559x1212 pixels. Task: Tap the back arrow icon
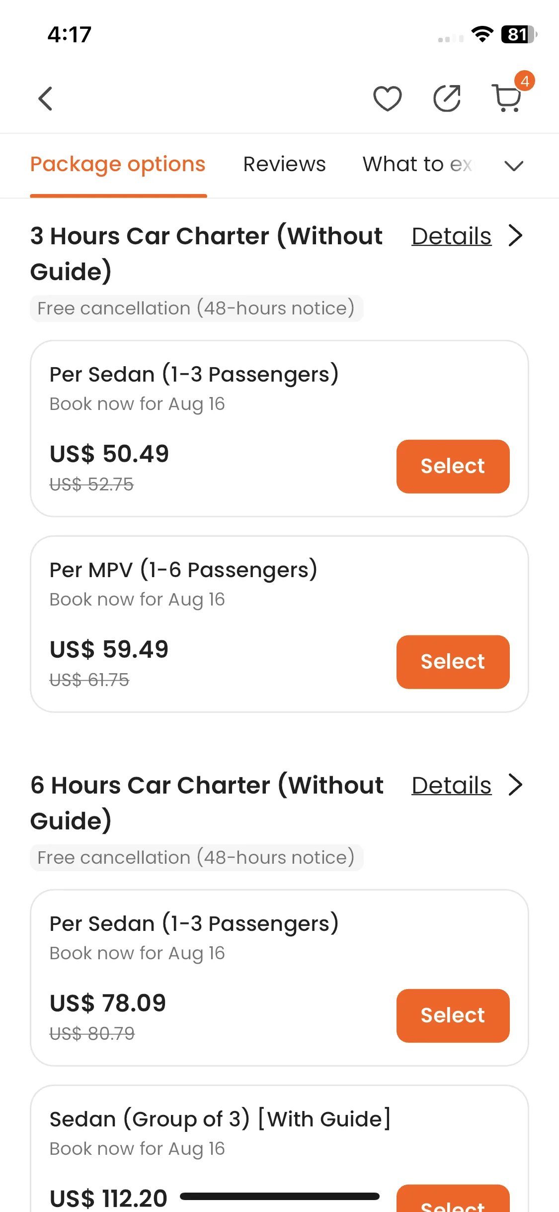point(45,99)
